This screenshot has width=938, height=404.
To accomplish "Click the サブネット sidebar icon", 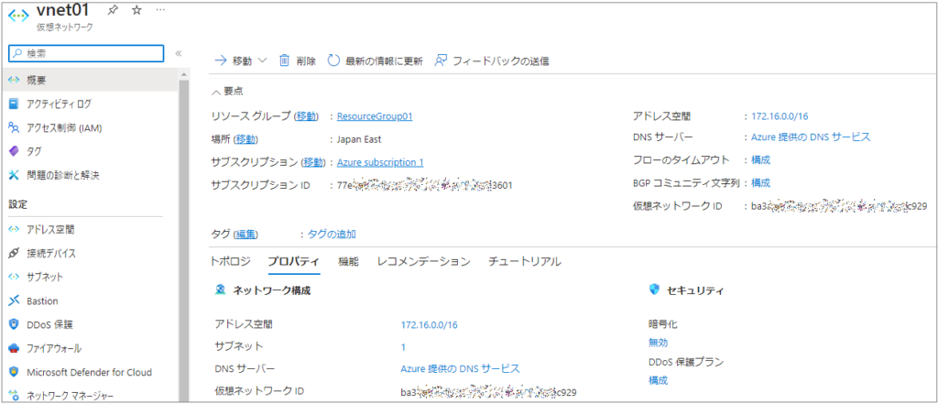I will pyautogui.click(x=15, y=277).
